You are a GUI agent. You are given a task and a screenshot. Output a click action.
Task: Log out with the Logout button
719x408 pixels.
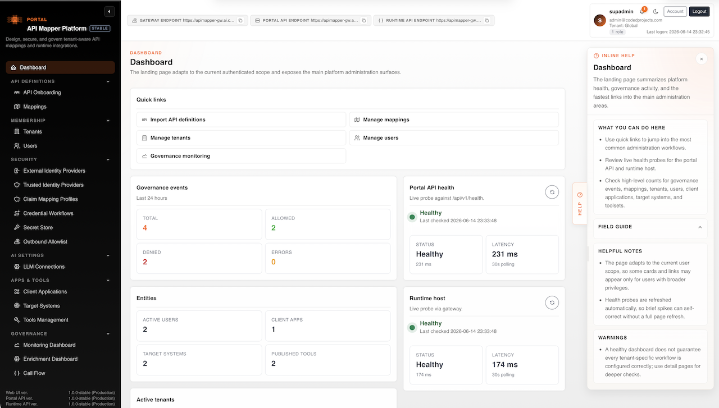(699, 11)
